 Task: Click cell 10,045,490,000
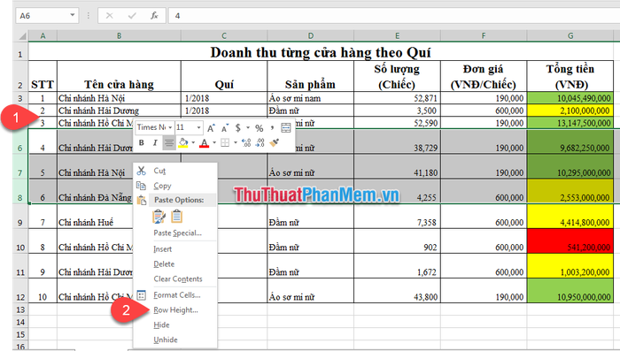coord(570,98)
